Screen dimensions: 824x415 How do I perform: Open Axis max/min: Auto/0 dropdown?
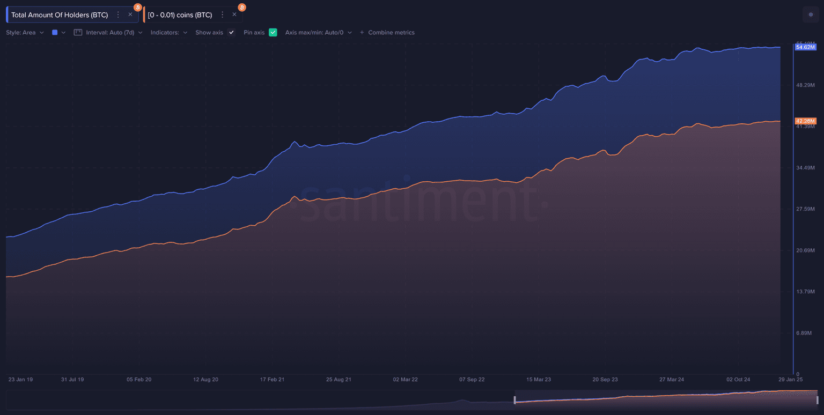pyautogui.click(x=318, y=33)
